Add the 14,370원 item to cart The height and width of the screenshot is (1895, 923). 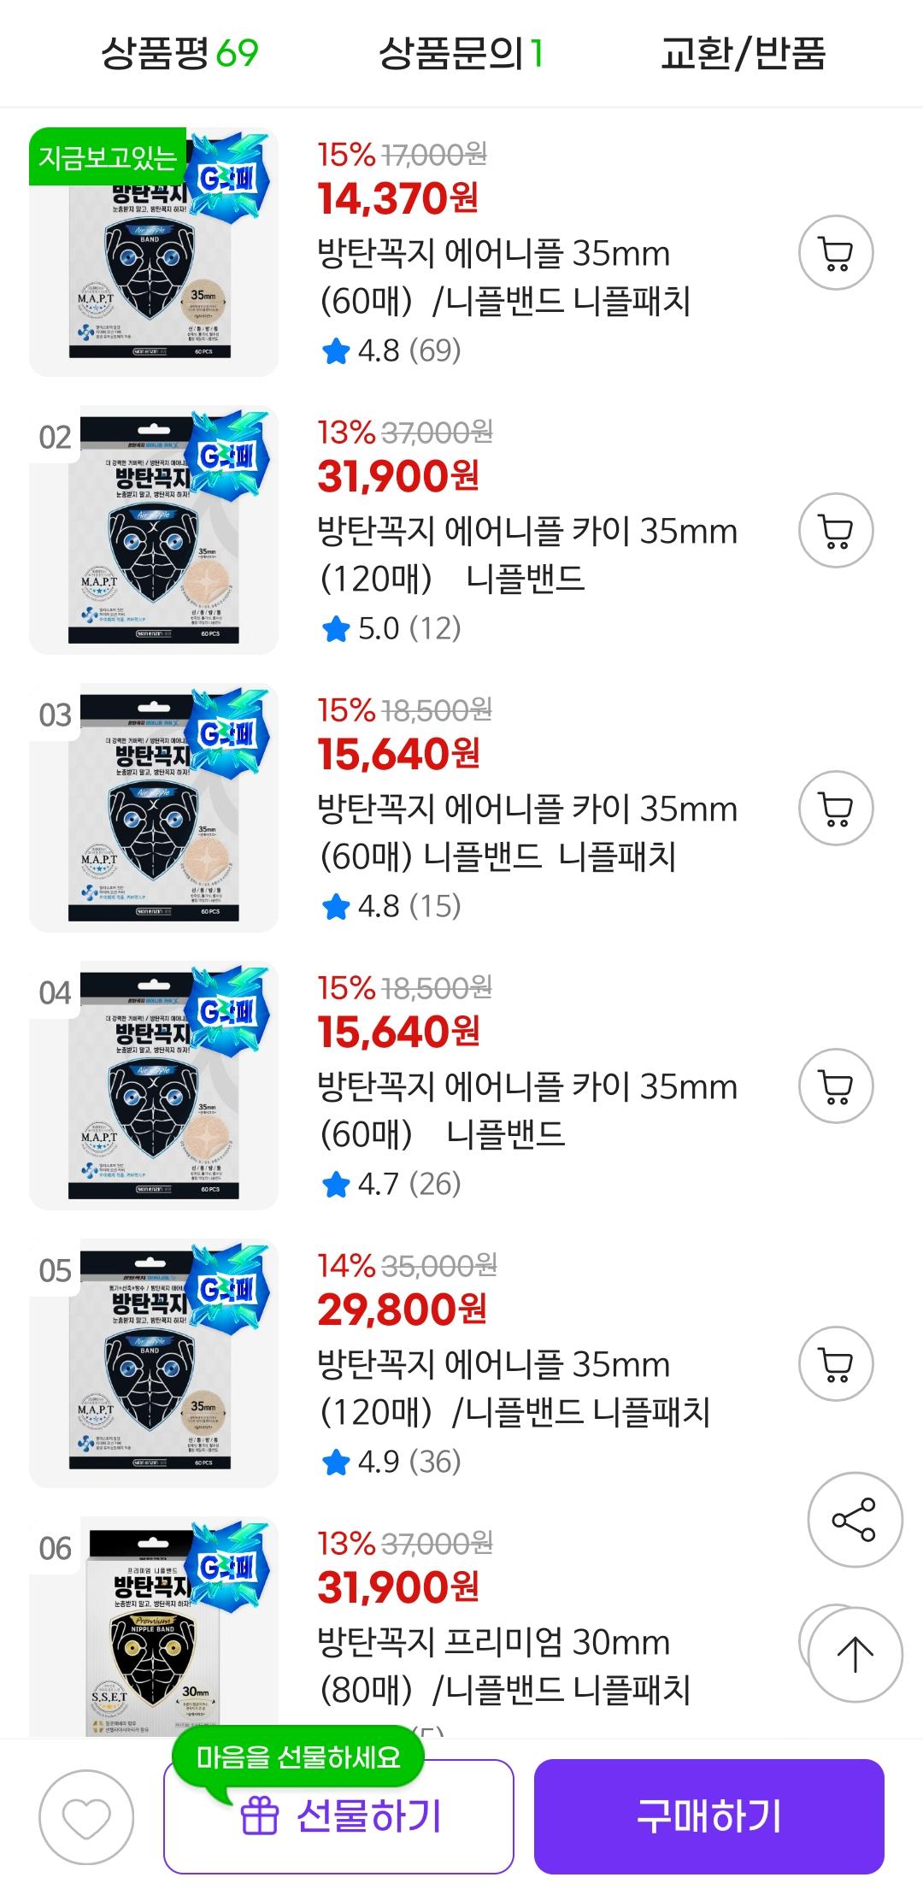[835, 253]
